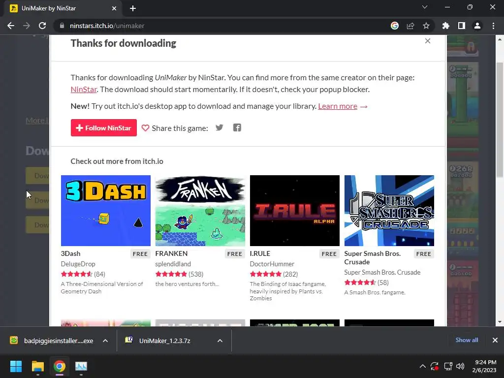Click the address bar URL
Viewport: 504px width, 378px height.
(107, 26)
